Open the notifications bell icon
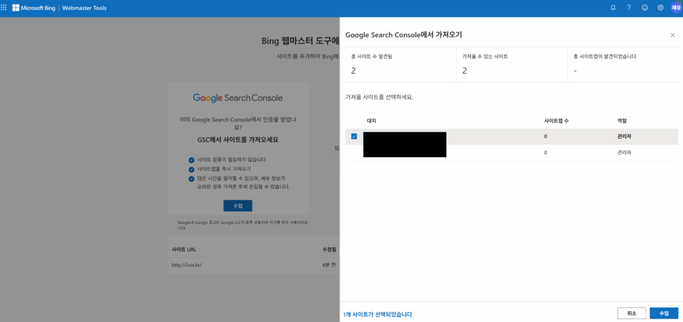The image size is (683, 322). [x=614, y=8]
